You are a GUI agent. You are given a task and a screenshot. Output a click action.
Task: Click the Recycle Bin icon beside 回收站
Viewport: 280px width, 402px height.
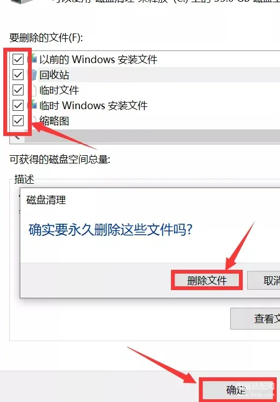click(x=33, y=75)
